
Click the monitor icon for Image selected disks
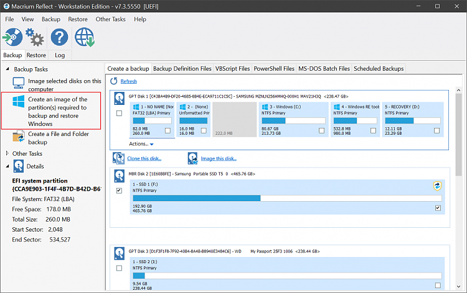[19, 83]
